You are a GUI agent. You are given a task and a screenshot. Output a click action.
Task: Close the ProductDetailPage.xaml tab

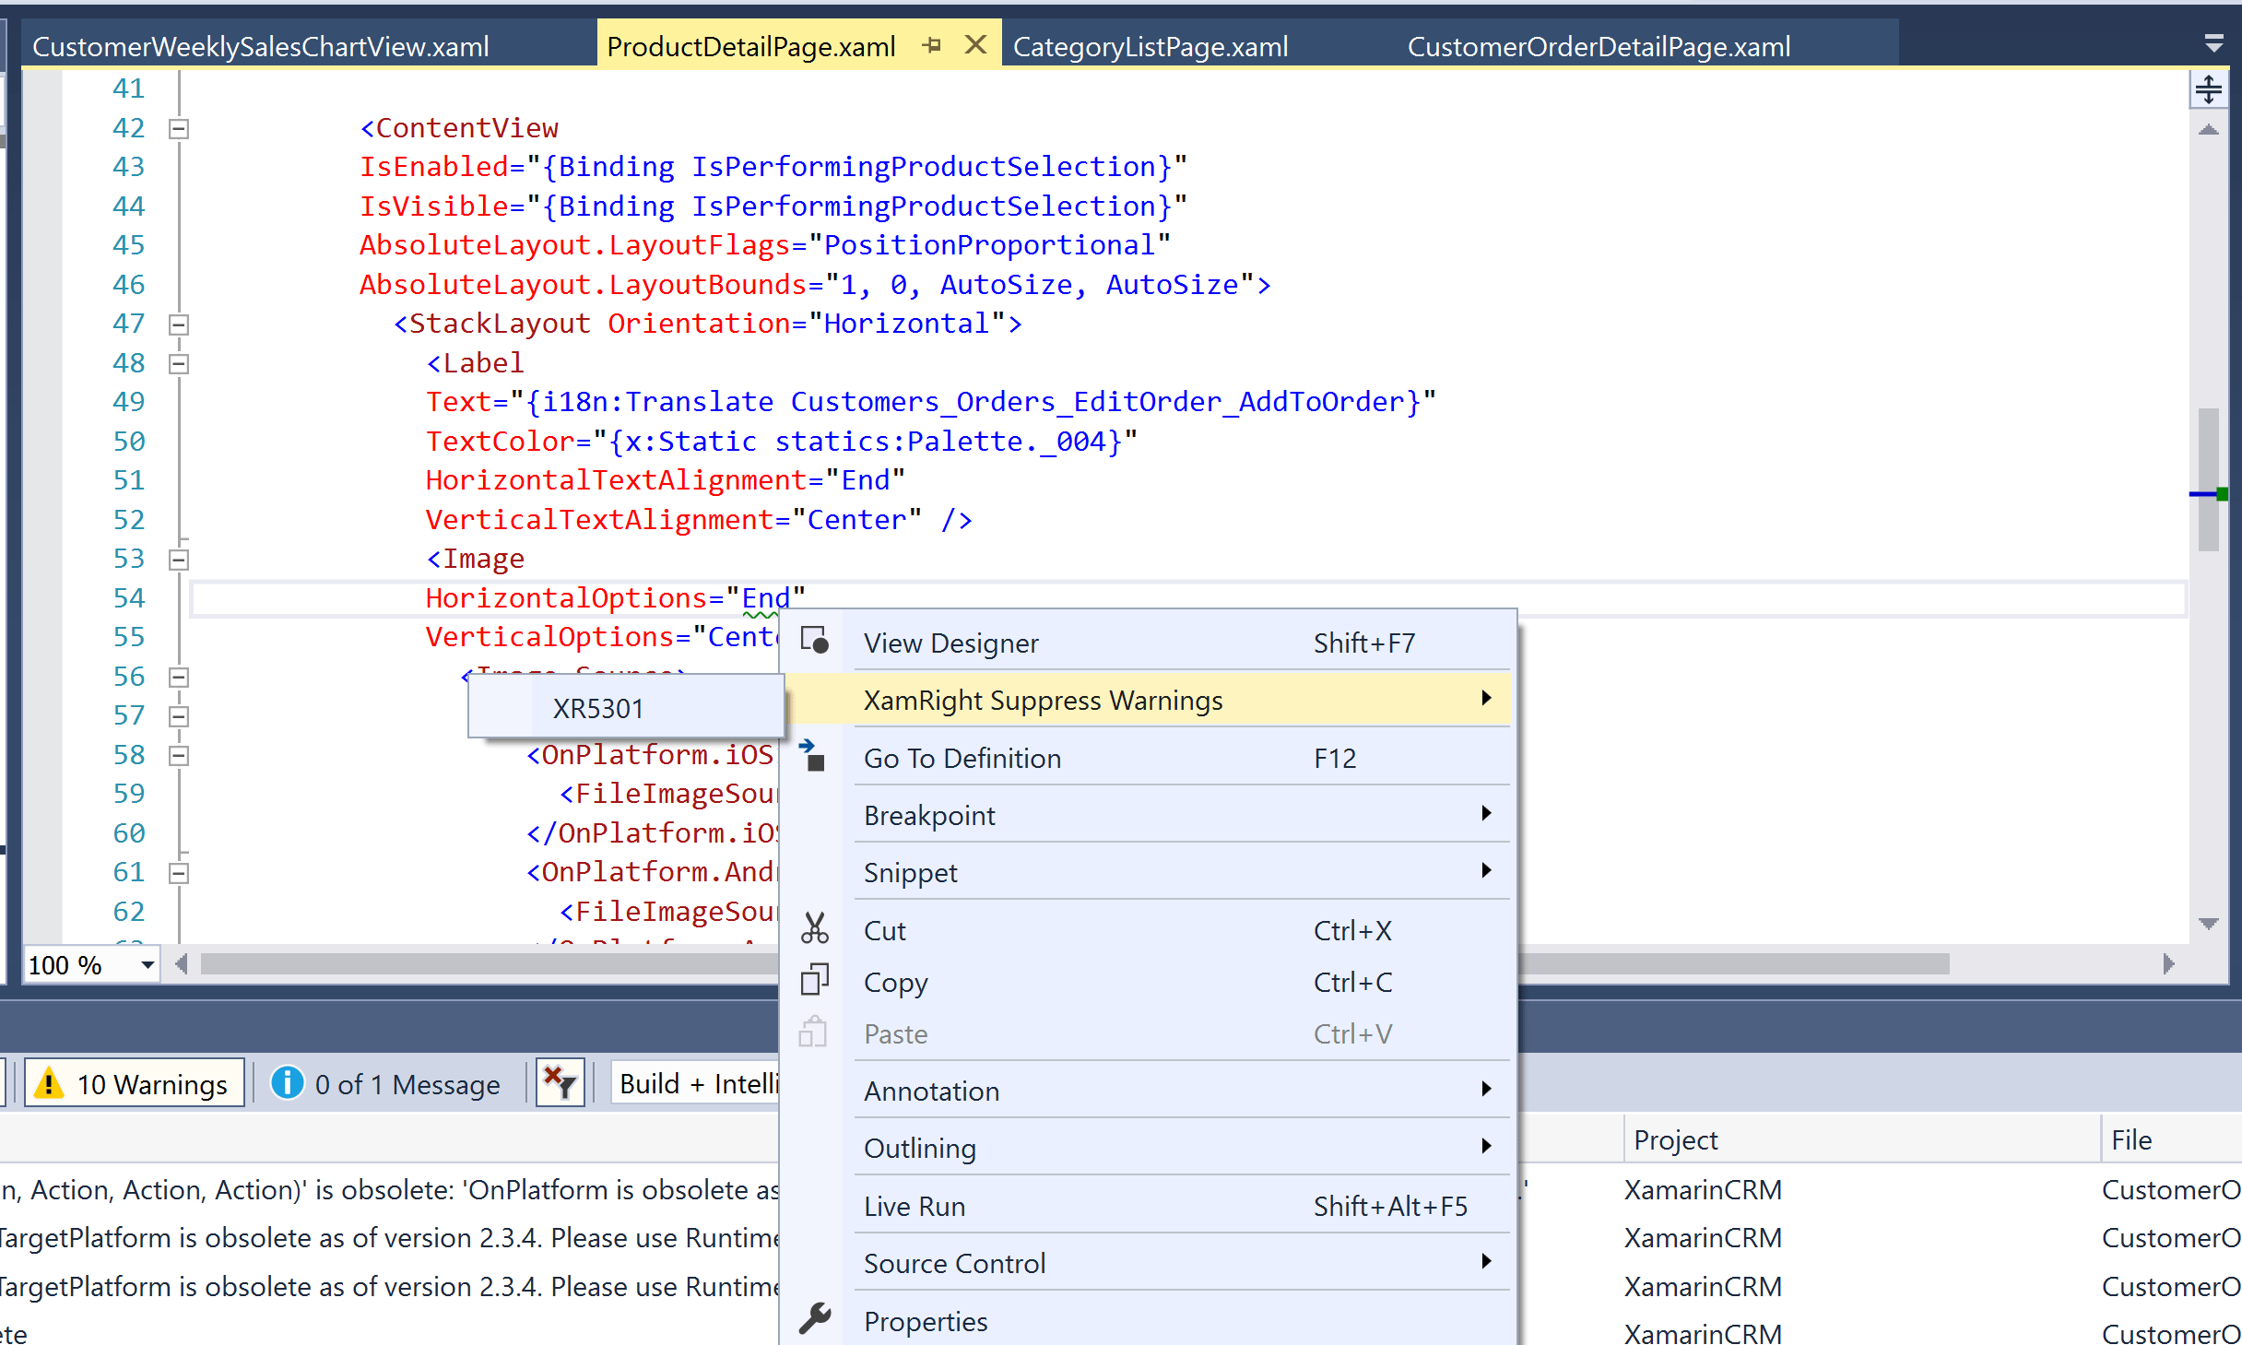pyautogui.click(x=975, y=44)
